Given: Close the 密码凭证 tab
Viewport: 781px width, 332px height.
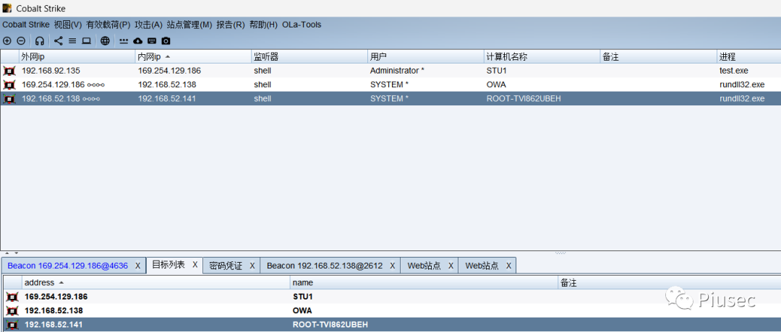Looking at the screenshot, I should pos(252,266).
